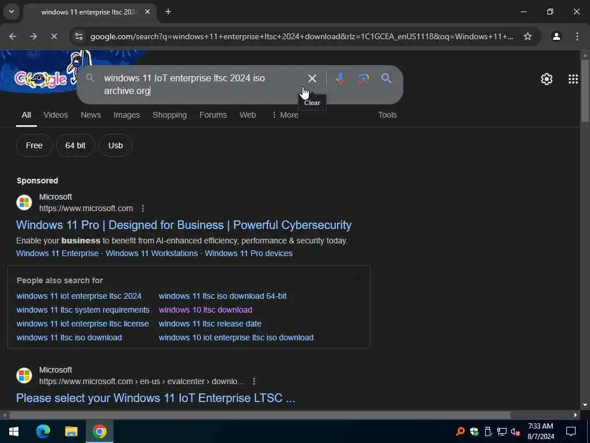Launch Microsoft Edge from taskbar

[x=43, y=431]
